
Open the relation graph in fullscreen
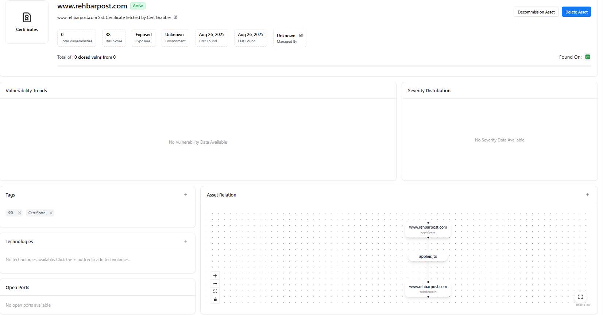click(x=580, y=297)
